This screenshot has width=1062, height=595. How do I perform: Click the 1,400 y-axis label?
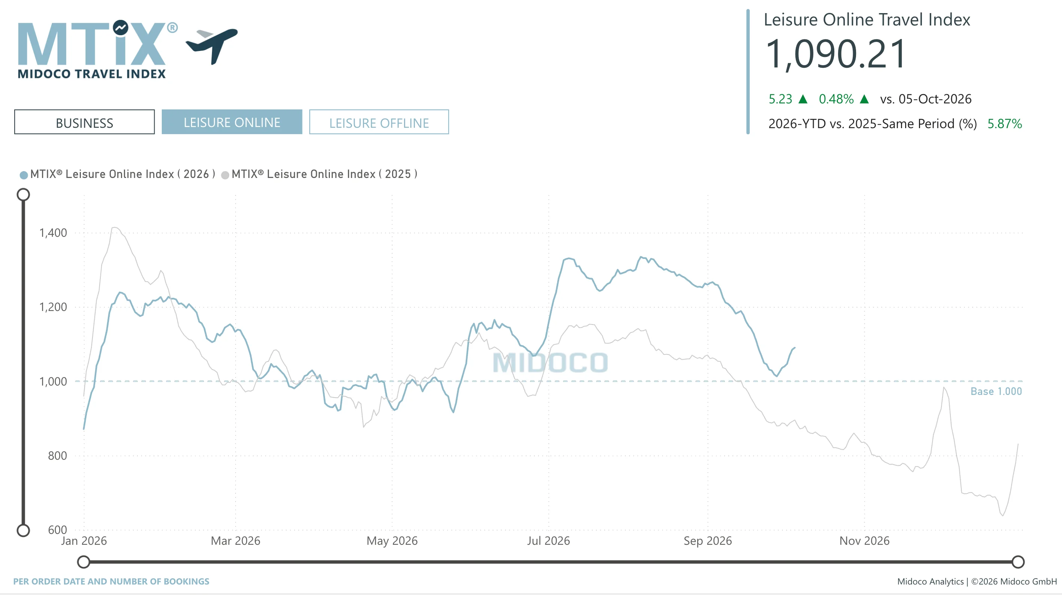[53, 233]
